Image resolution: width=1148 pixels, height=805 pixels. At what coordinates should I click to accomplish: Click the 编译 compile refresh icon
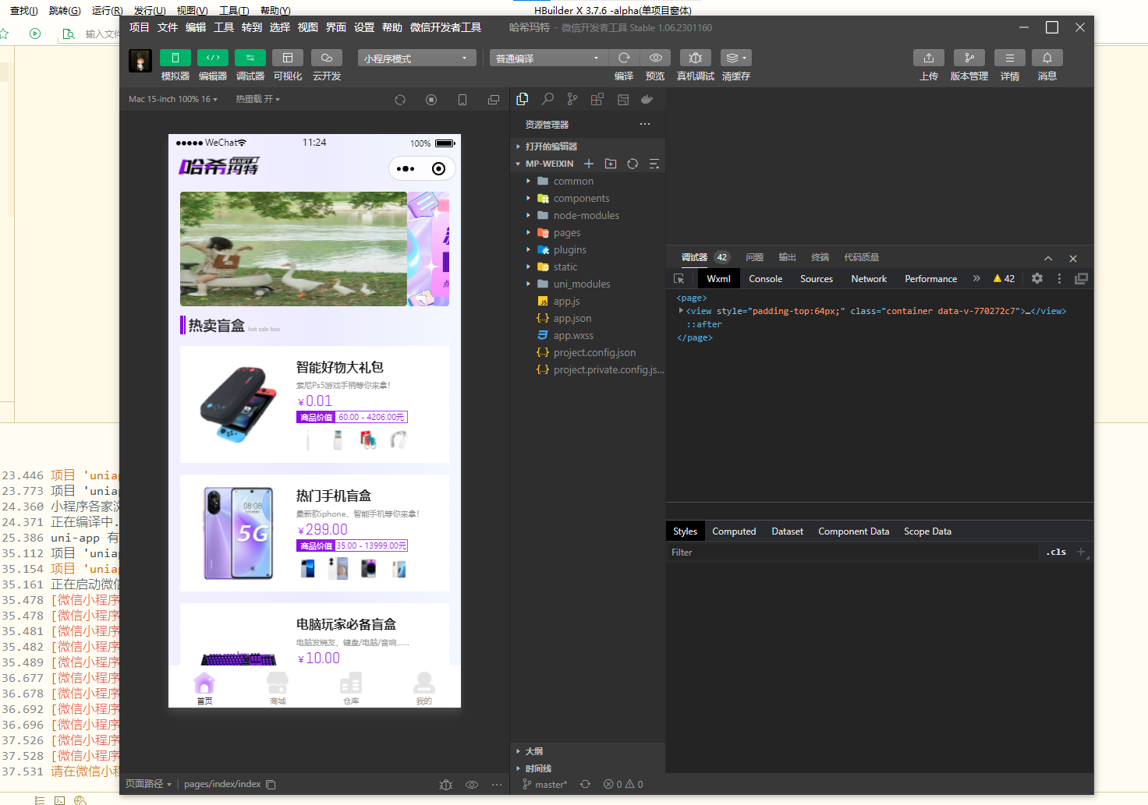tap(624, 58)
